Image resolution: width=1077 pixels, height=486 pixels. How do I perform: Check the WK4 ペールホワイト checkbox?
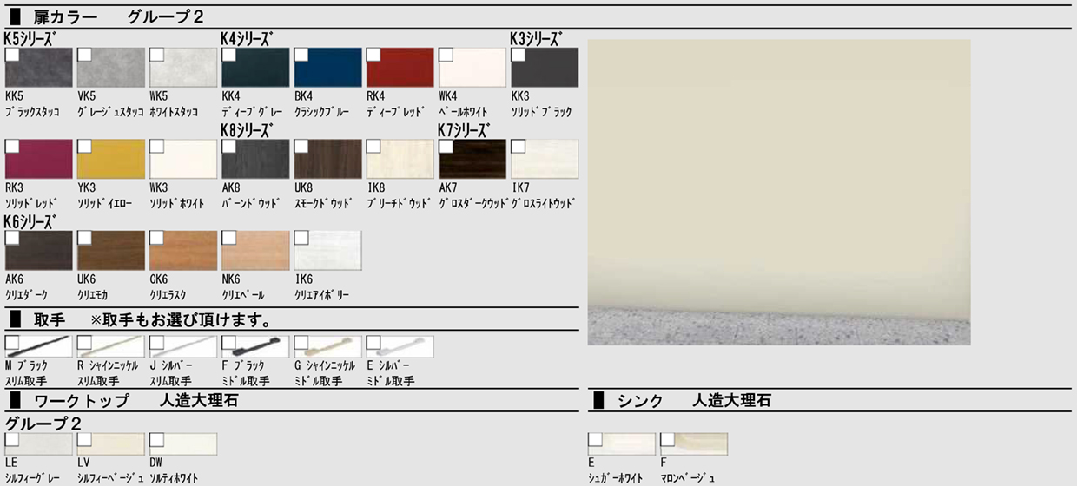click(445, 55)
